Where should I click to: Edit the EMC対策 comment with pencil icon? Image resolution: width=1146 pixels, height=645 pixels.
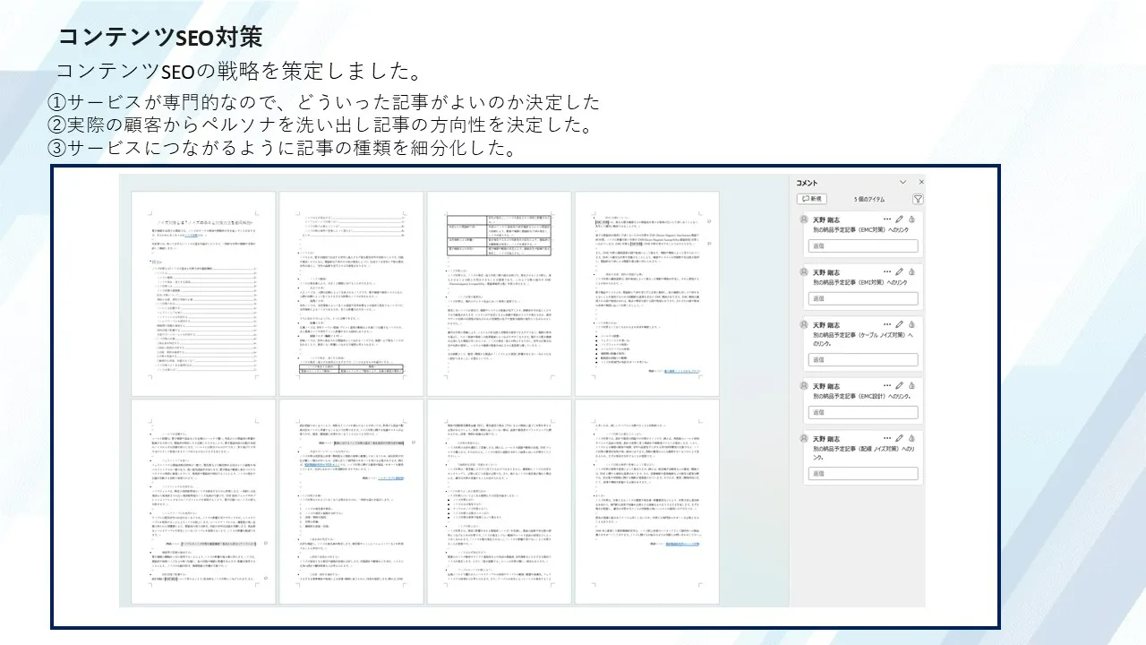(900, 219)
